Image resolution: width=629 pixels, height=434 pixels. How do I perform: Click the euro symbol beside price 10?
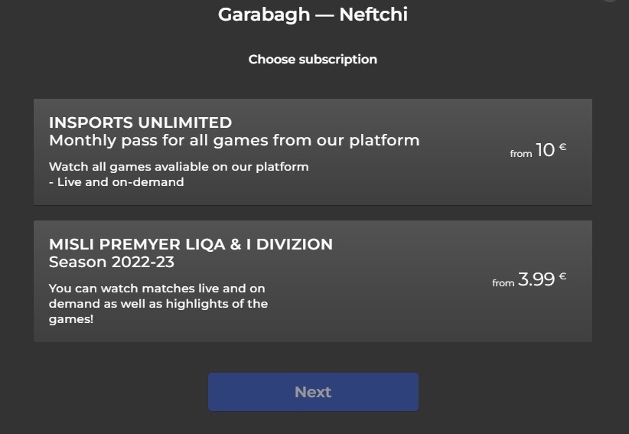point(562,147)
